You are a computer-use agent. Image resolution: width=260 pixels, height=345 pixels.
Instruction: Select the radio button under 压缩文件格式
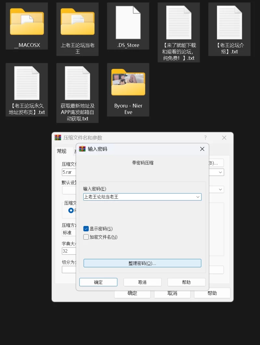point(71,210)
